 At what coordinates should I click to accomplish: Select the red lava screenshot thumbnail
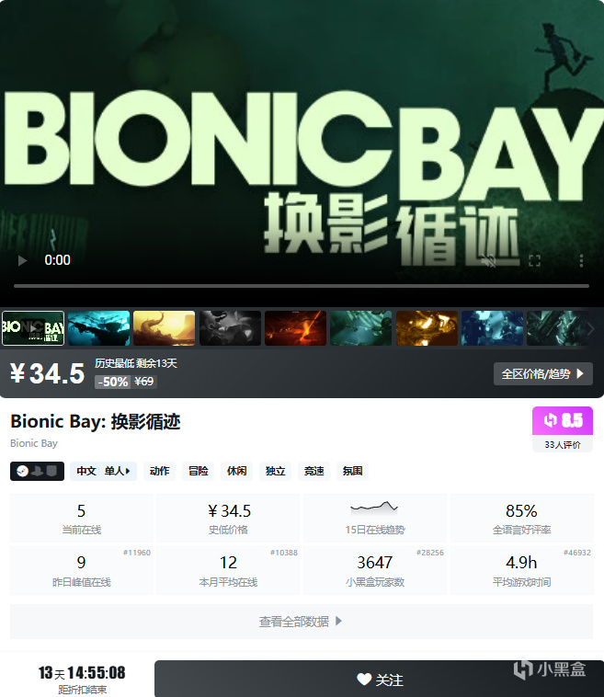pyautogui.click(x=295, y=328)
